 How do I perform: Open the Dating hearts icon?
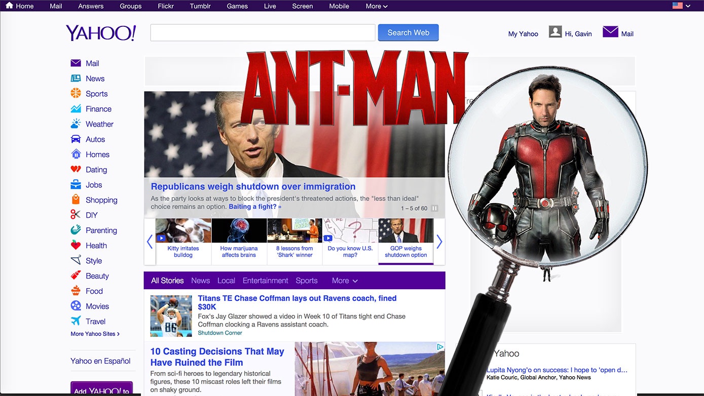point(76,170)
